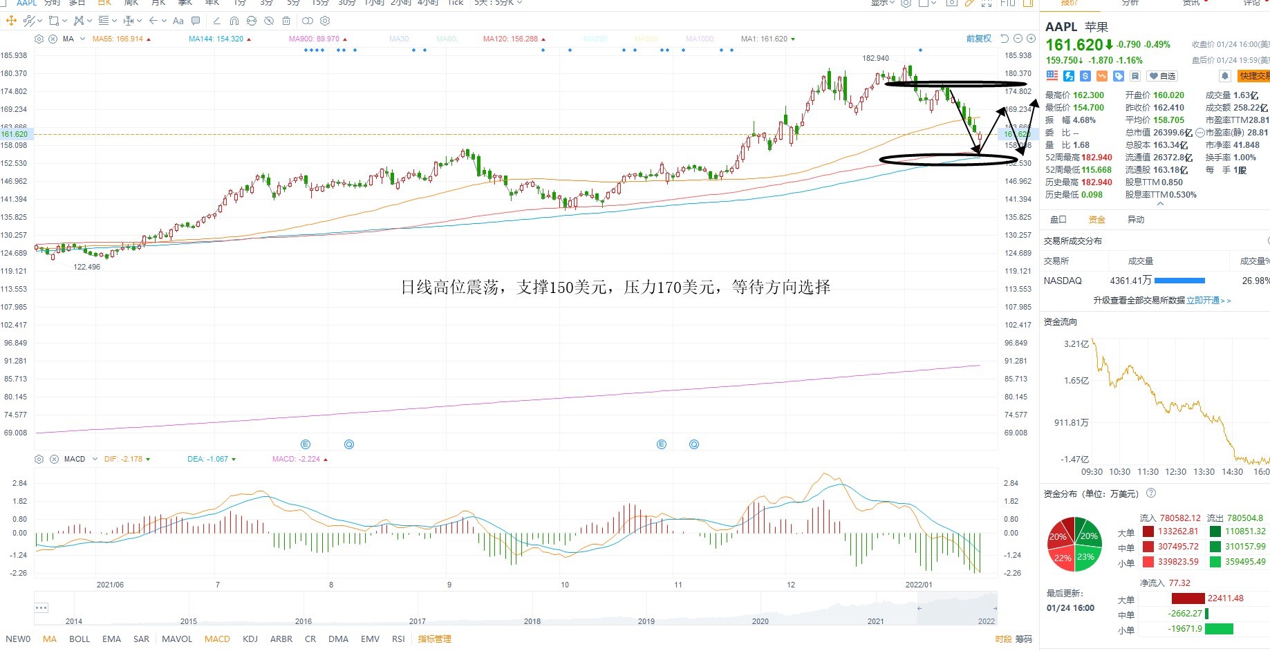Zoom in chart with plus icon
This screenshot has height=651, width=1270.
pos(1031,39)
